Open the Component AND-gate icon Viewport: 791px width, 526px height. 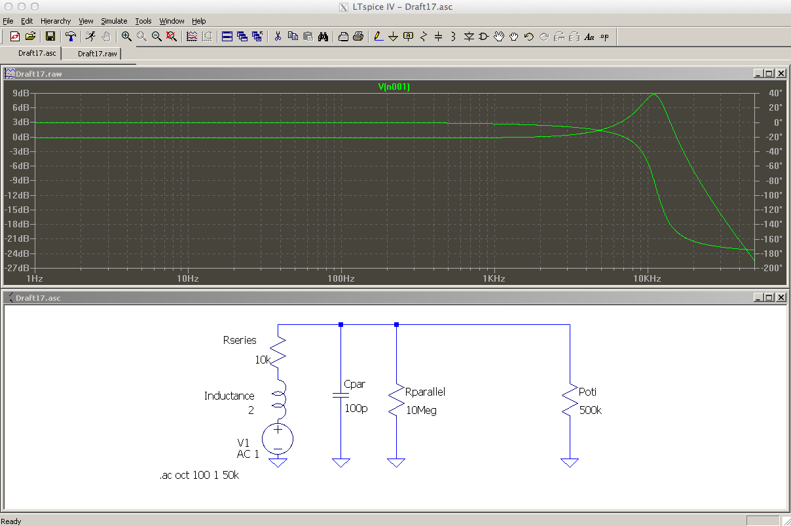click(484, 37)
